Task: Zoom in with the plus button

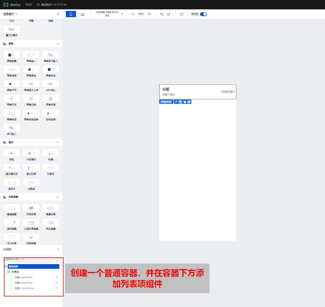Action: click(x=149, y=14)
